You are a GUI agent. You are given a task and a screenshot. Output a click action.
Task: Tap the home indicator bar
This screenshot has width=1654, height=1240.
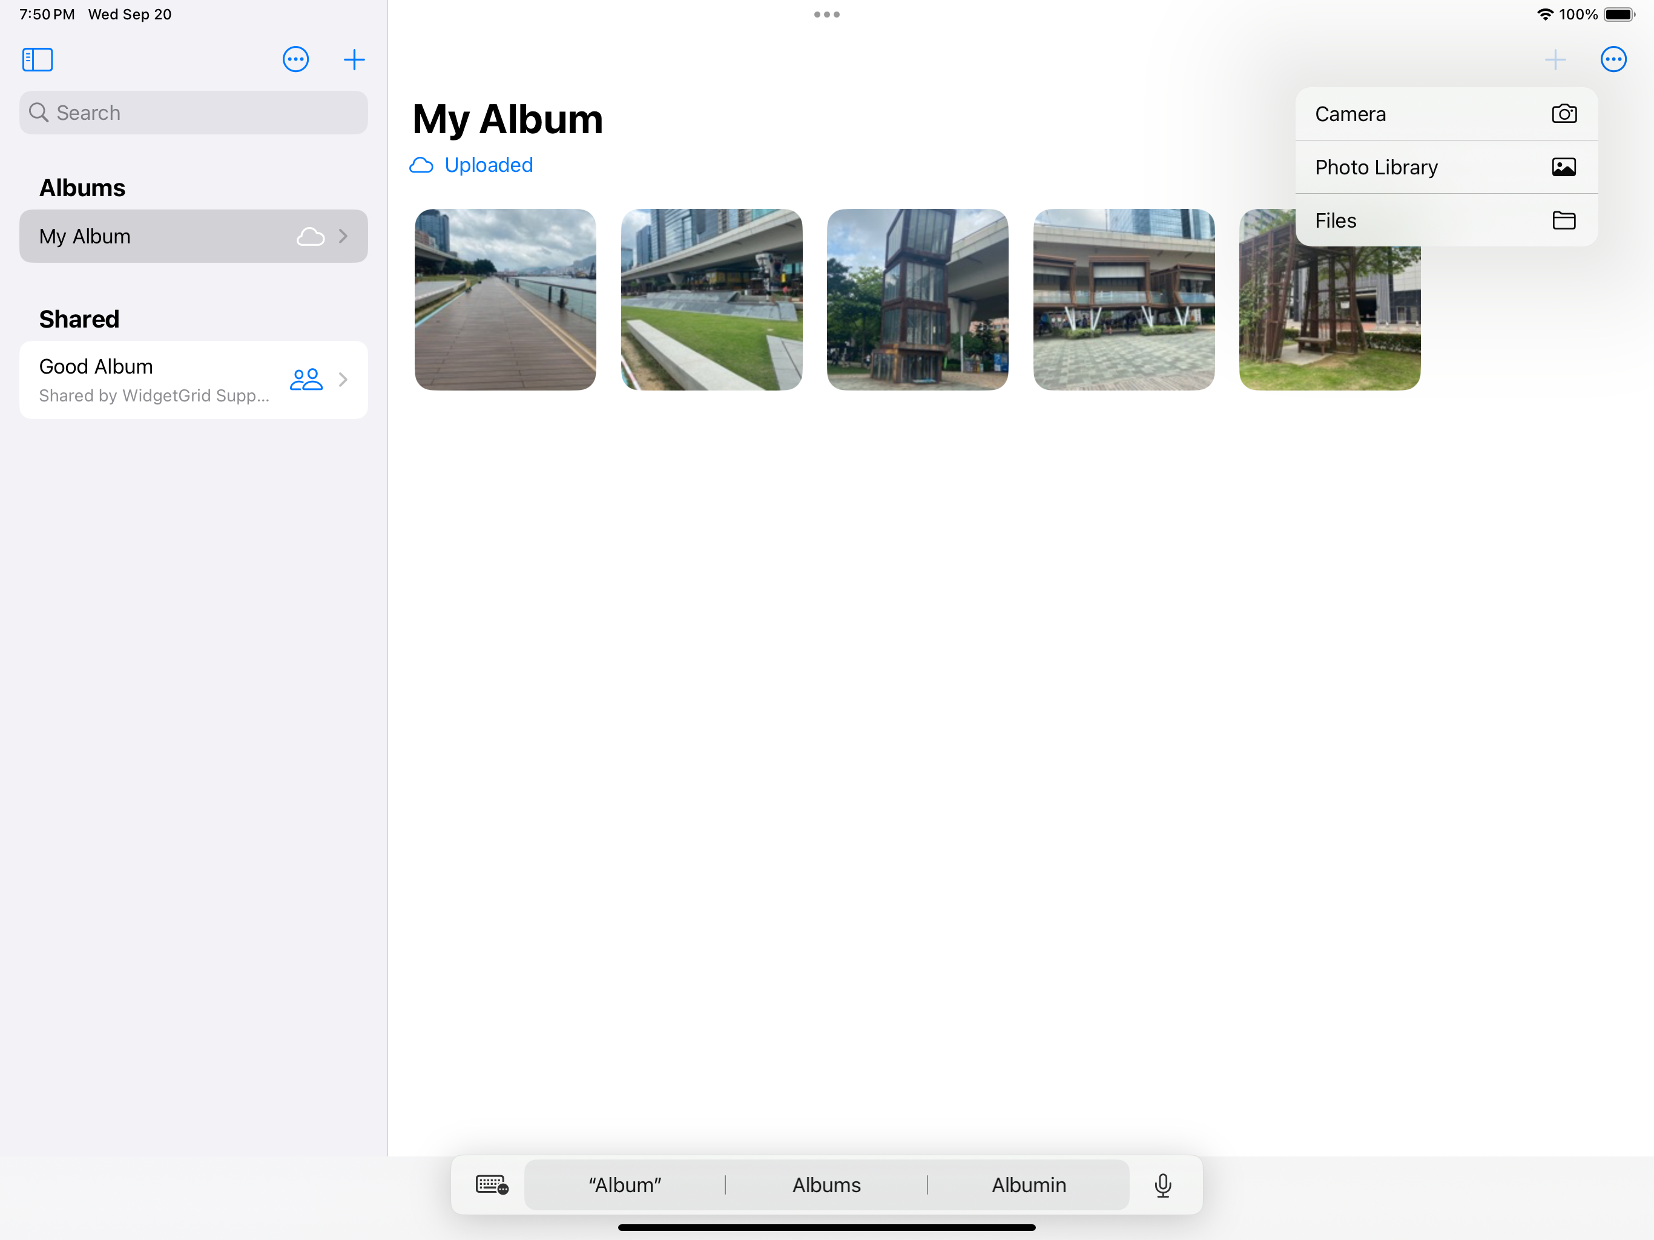click(x=827, y=1227)
